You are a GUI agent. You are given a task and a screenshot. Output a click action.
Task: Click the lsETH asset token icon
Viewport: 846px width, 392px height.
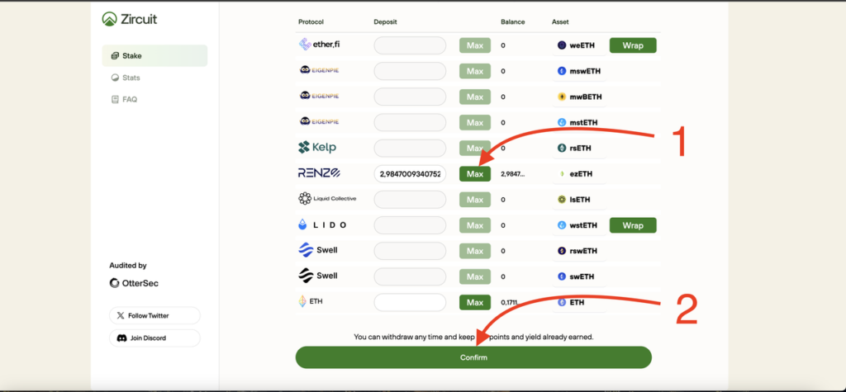[562, 200]
